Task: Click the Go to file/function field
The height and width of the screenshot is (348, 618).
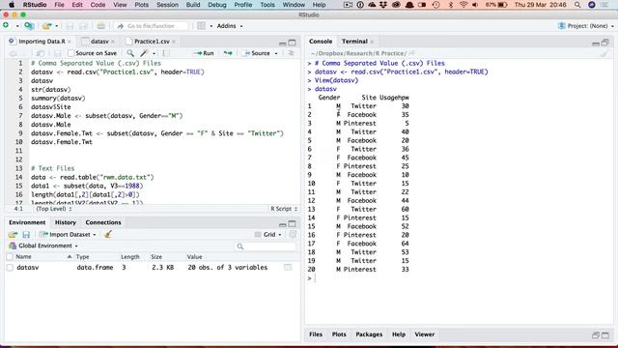Action: click(152, 26)
